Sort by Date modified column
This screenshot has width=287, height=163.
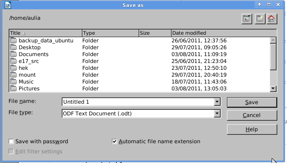coord(224,33)
